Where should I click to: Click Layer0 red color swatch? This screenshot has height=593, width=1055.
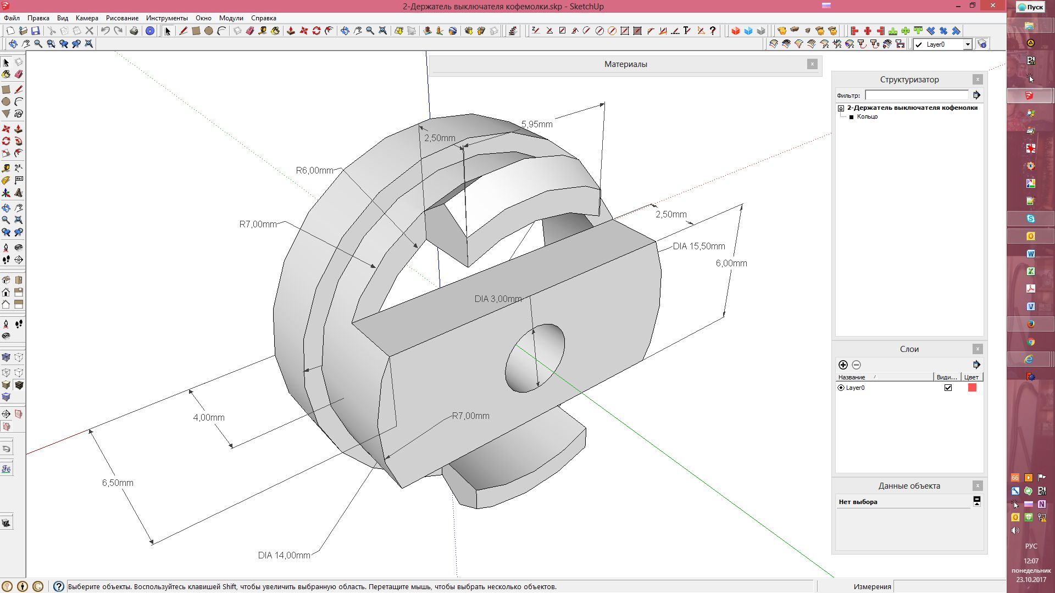tap(972, 388)
